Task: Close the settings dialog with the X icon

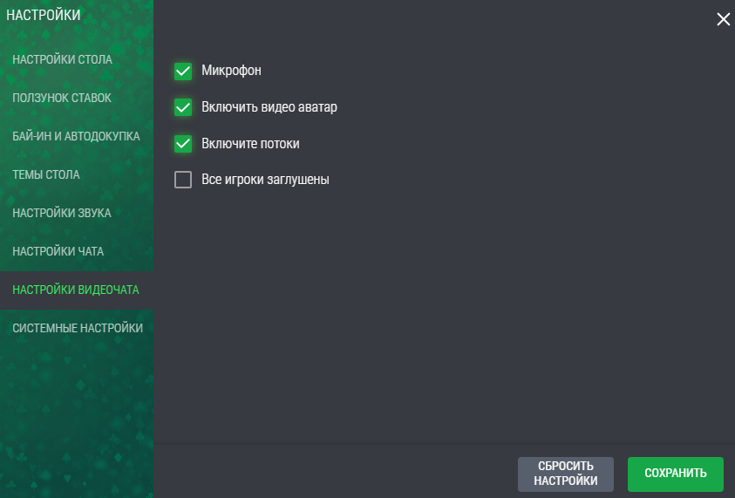Action: pyautogui.click(x=723, y=19)
